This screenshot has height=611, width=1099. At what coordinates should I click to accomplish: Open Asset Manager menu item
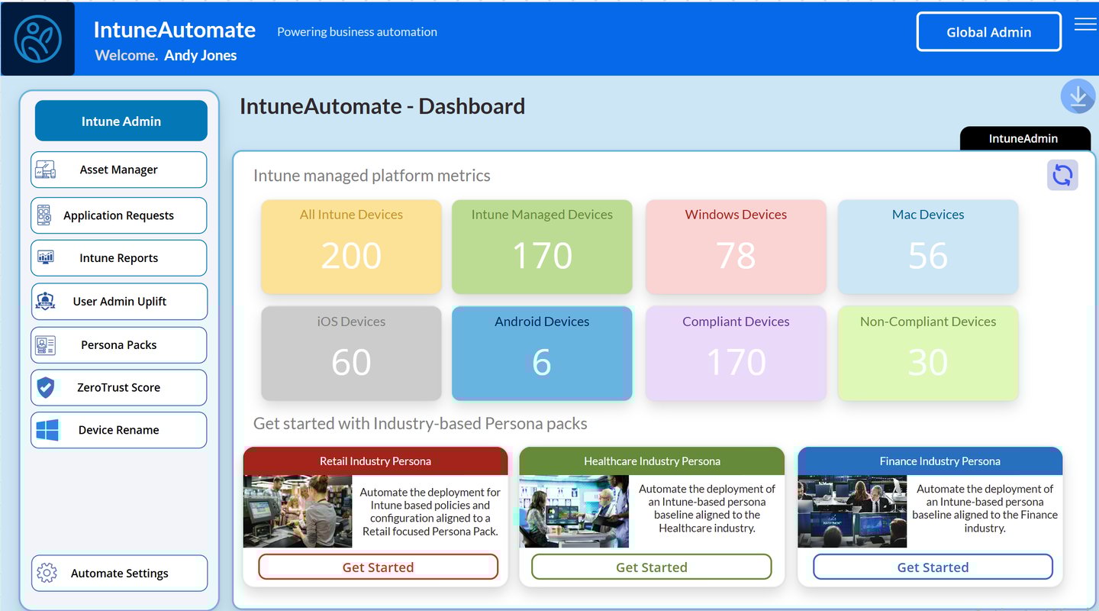coord(119,170)
